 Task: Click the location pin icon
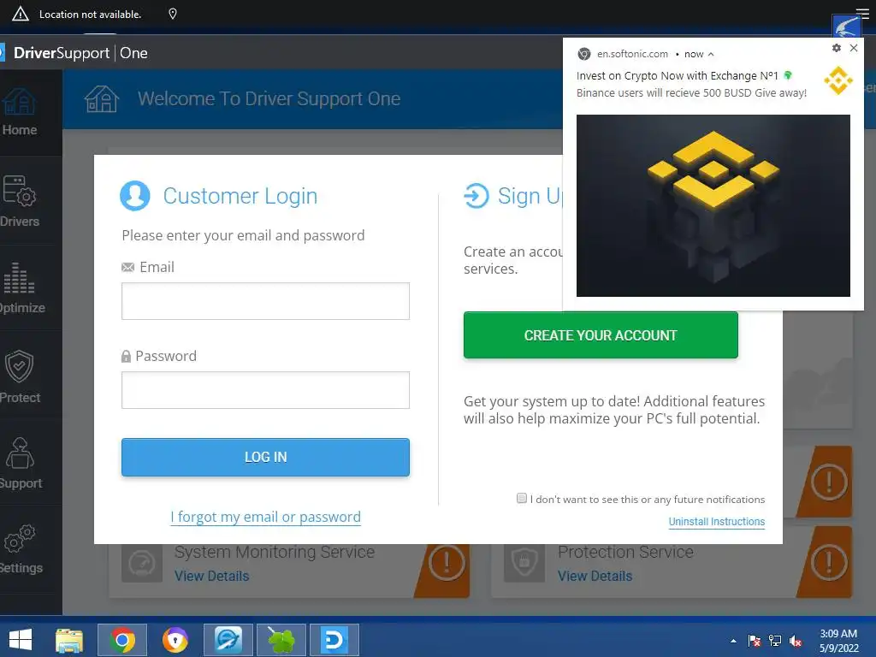173,14
